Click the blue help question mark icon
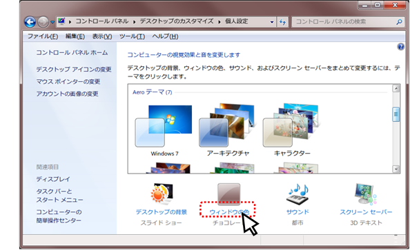The image size is (410, 250). (x=400, y=47)
